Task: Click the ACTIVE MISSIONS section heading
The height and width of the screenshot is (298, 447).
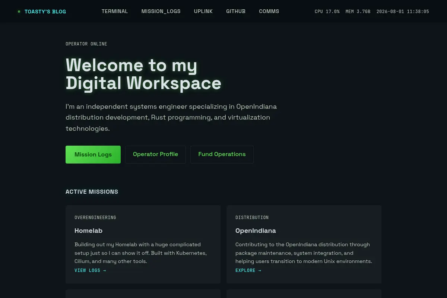Action: point(92,192)
